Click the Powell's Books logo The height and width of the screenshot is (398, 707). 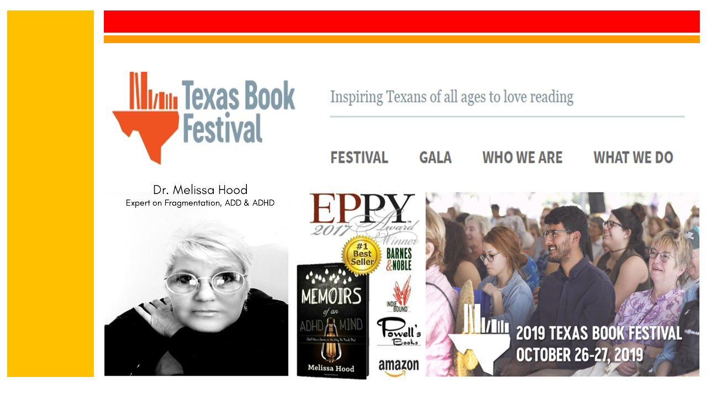pos(399,332)
